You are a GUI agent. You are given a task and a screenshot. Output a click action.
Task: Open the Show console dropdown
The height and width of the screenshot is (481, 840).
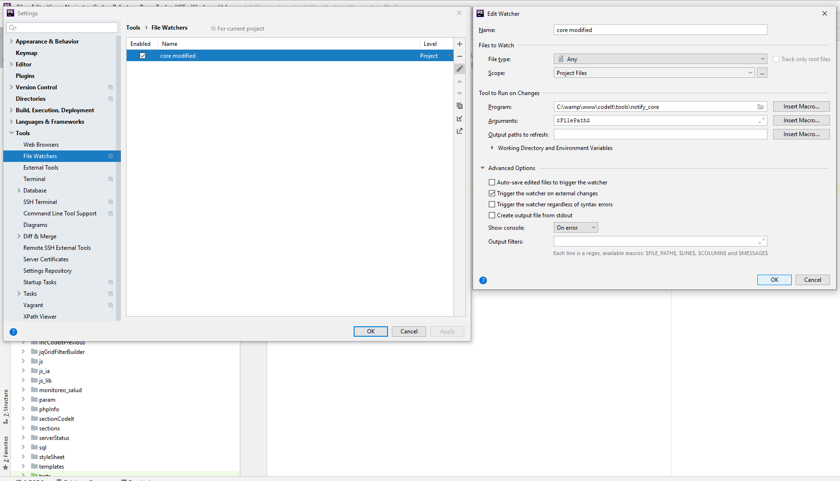point(576,228)
